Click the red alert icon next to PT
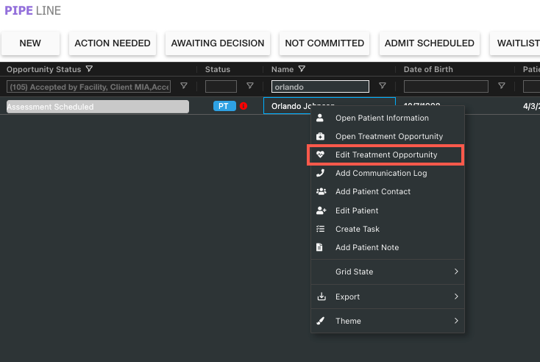This screenshot has width=540, height=362. 244,106
